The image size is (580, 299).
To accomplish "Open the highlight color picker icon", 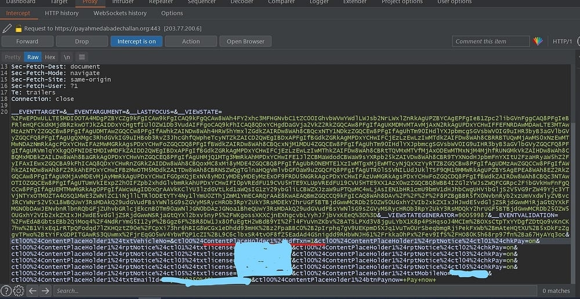I will 538,41.
